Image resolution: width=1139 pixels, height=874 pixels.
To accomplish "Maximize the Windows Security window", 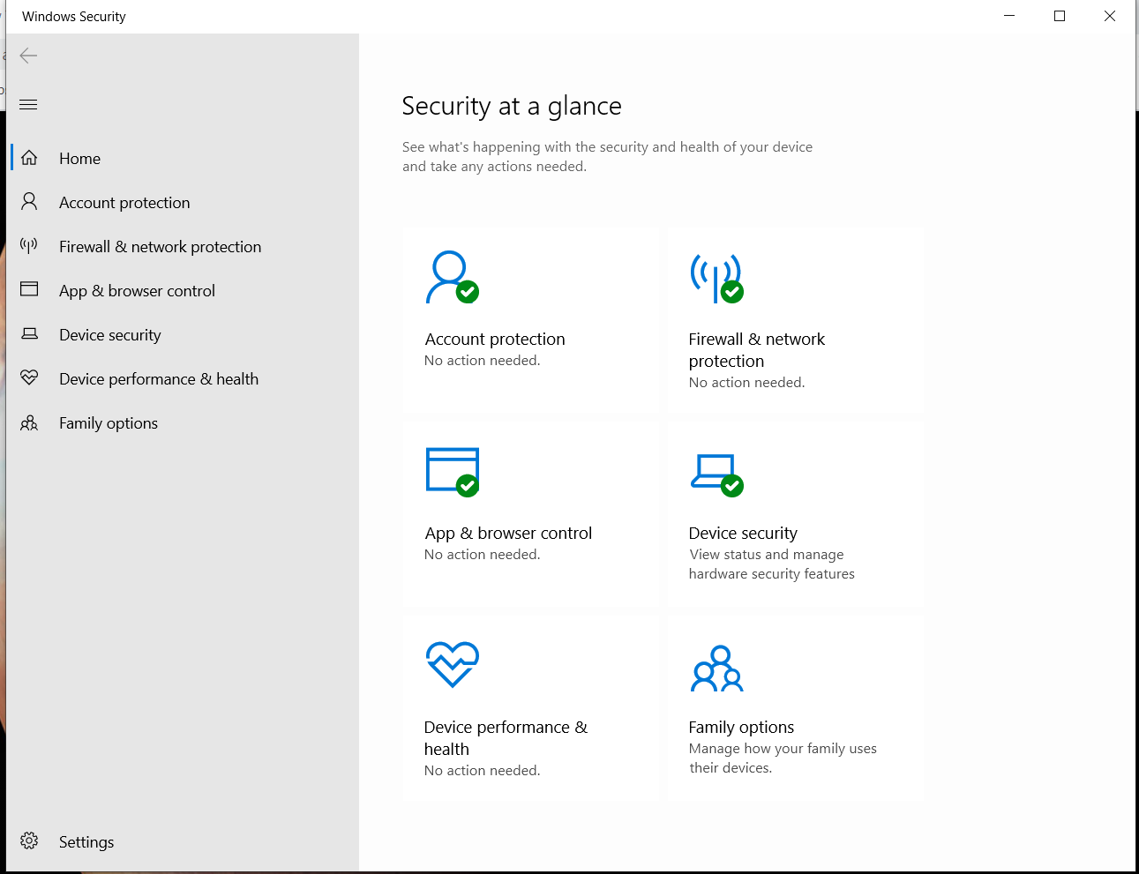I will click(x=1060, y=16).
